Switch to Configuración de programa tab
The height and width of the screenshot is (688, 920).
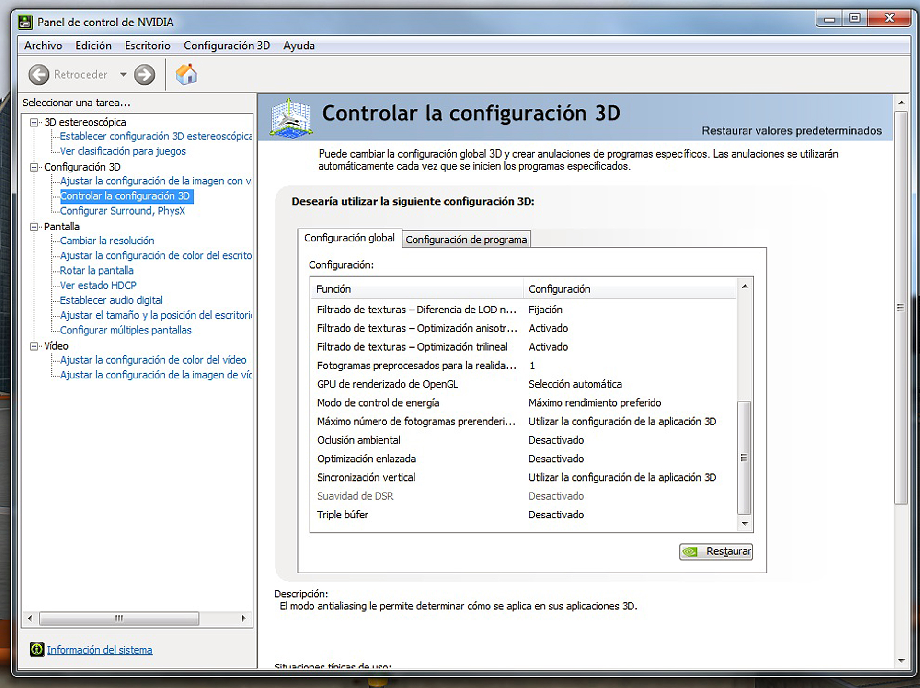pos(466,240)
